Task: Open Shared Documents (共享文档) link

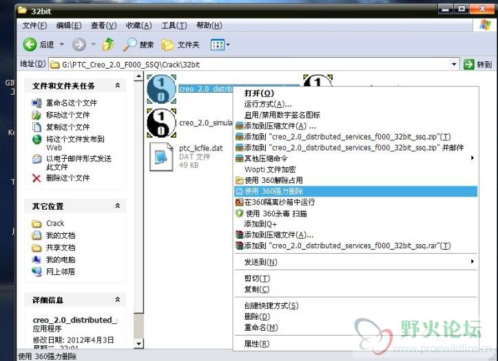Action: (x=61, y=248)
